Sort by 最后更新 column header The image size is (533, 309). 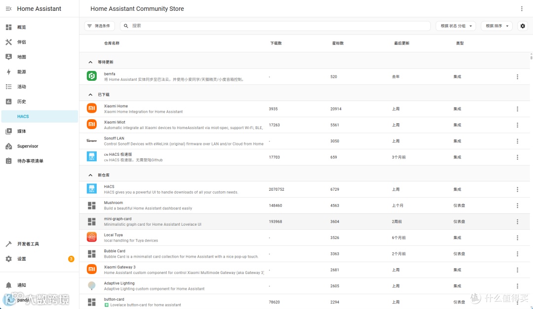pyautogui.click(x=401, y=43)
